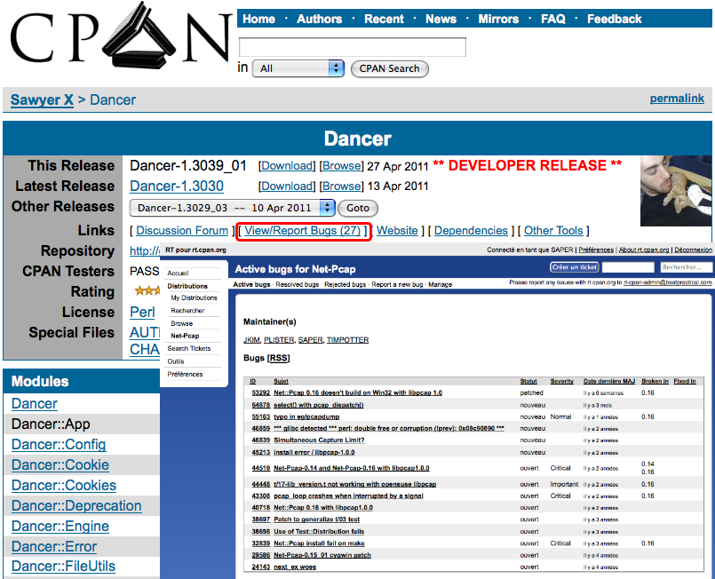The height and width of the screenshot is (579, 715).
Task: Open the Authors menu item
Action: coord(319,19)
